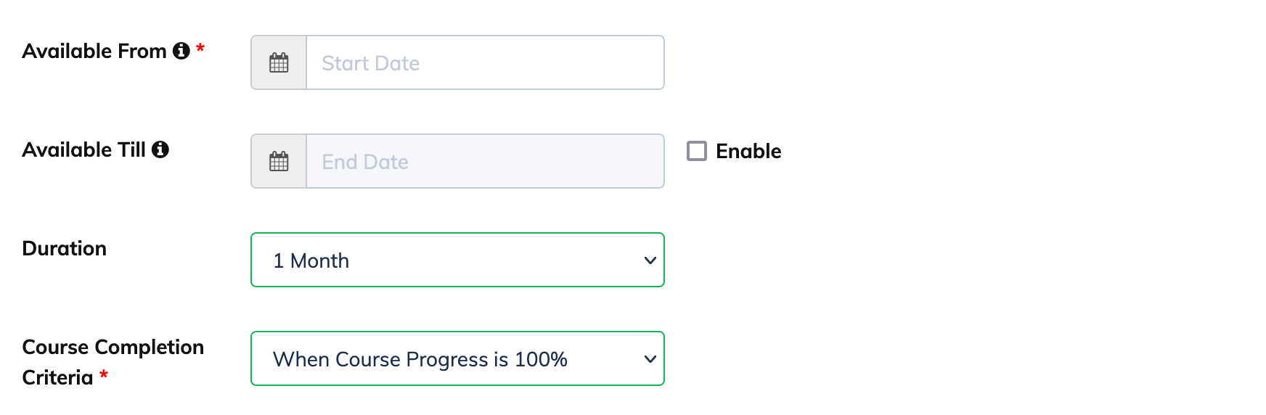Screen dimensions: 1266x415
Task: Click the Duration label
Action: point(65,248)
